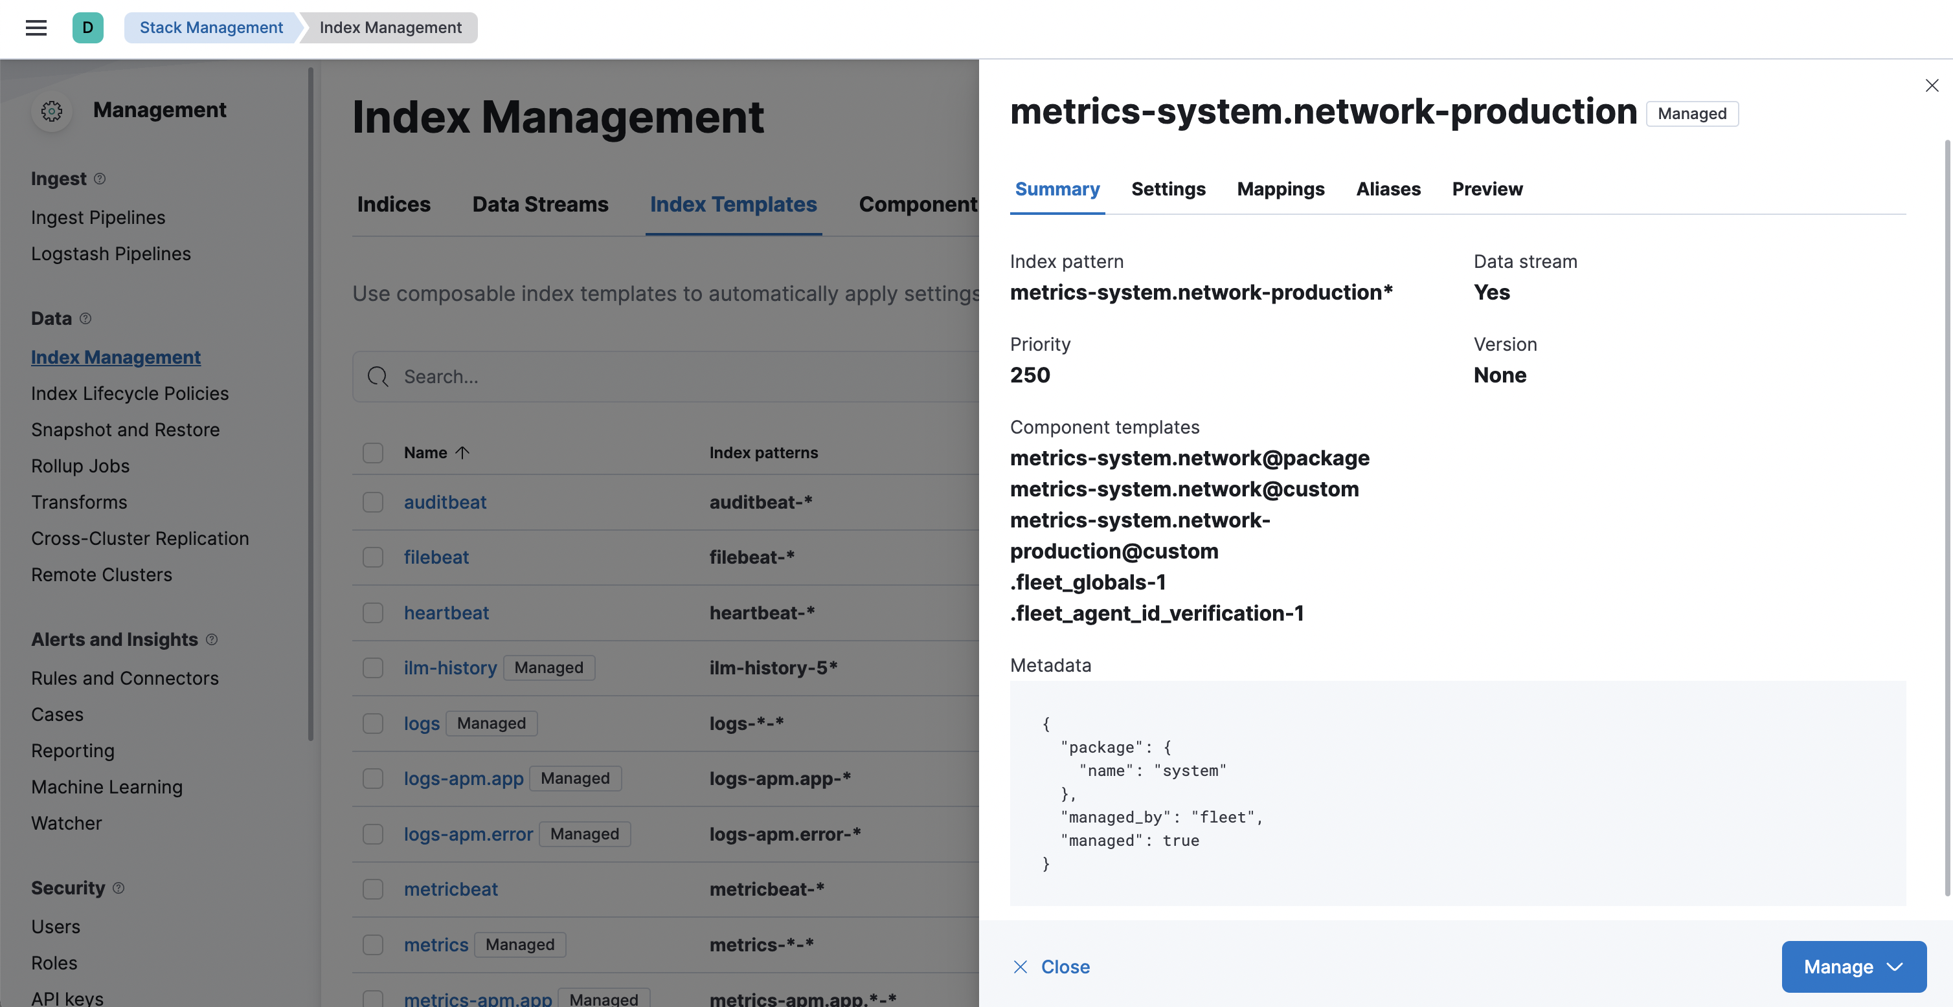
Task: Click the Close button in flyout footer
Action: coord(1051,967)
